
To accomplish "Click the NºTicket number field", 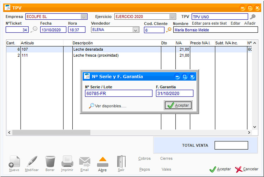I will (x=17, y=30).
